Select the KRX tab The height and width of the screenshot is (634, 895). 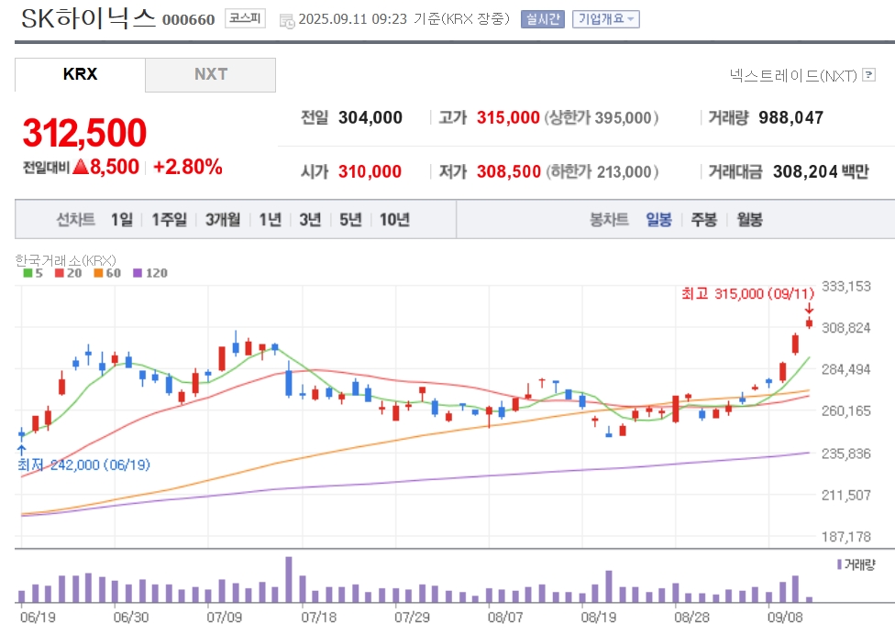(x=80, y=75)
